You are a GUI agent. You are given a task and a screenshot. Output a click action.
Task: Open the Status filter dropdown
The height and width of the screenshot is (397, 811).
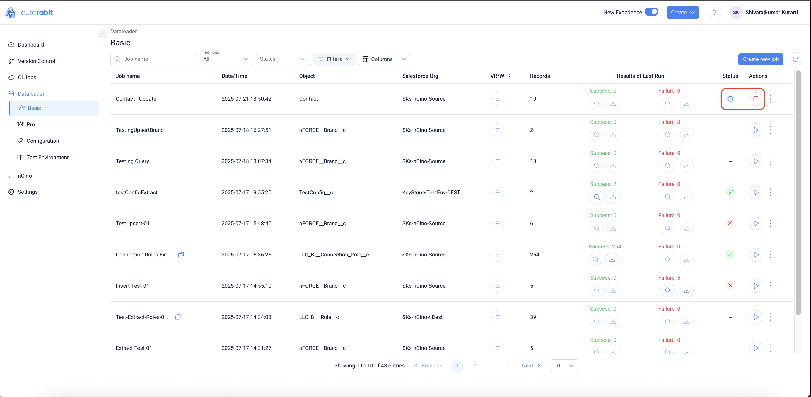coord(283,59)
